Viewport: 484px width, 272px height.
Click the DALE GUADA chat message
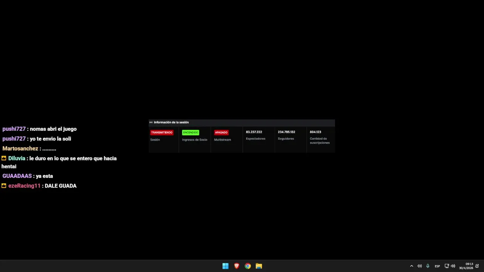coord(60,186)
